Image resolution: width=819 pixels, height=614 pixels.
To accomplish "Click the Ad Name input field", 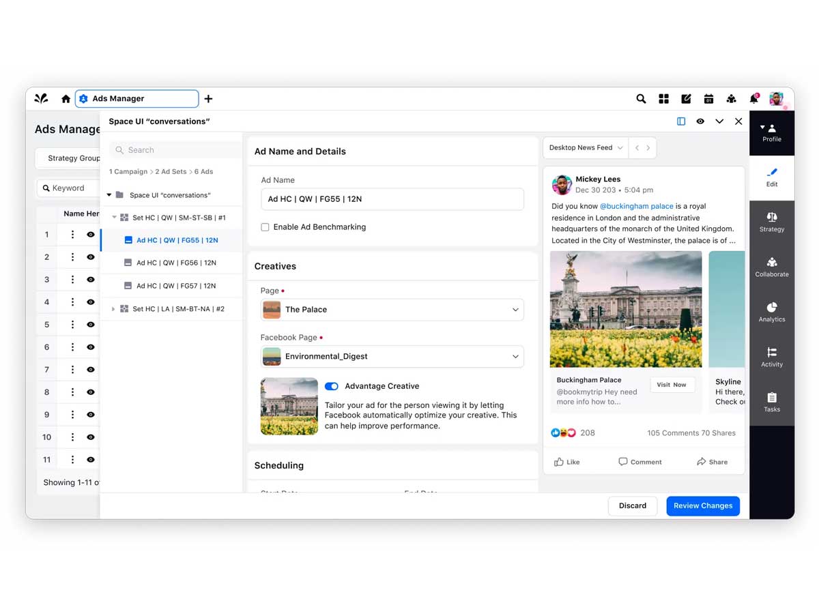I will coord(392,199).
